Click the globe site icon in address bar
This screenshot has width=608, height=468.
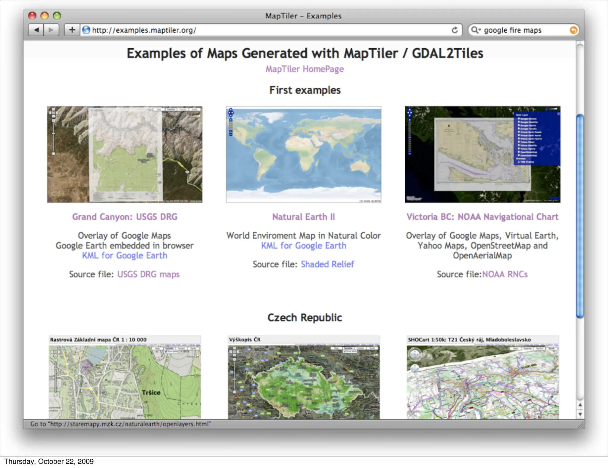coord(86,30)
